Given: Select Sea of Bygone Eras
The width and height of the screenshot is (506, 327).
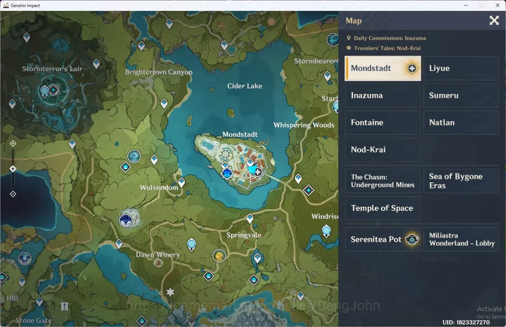Looking at the screenshot, I should [x=461, y=181].
